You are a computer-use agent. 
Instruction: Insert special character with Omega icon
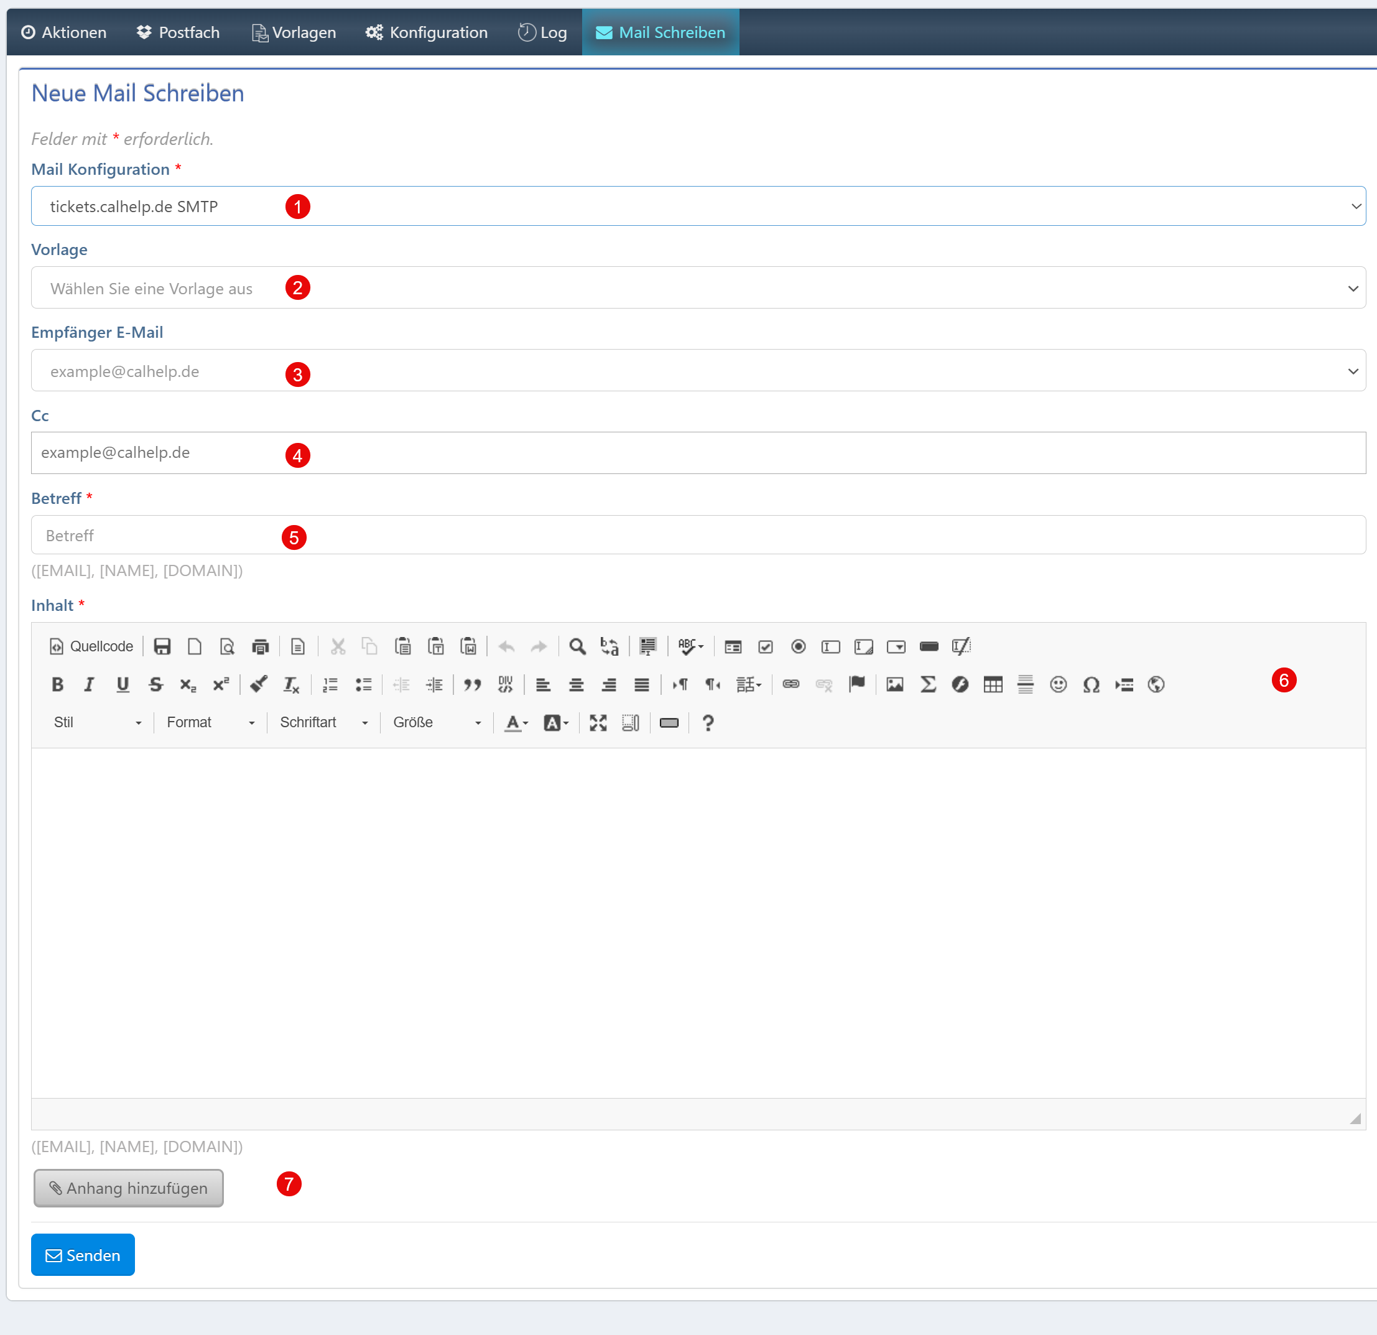[x=1090, y=684]
